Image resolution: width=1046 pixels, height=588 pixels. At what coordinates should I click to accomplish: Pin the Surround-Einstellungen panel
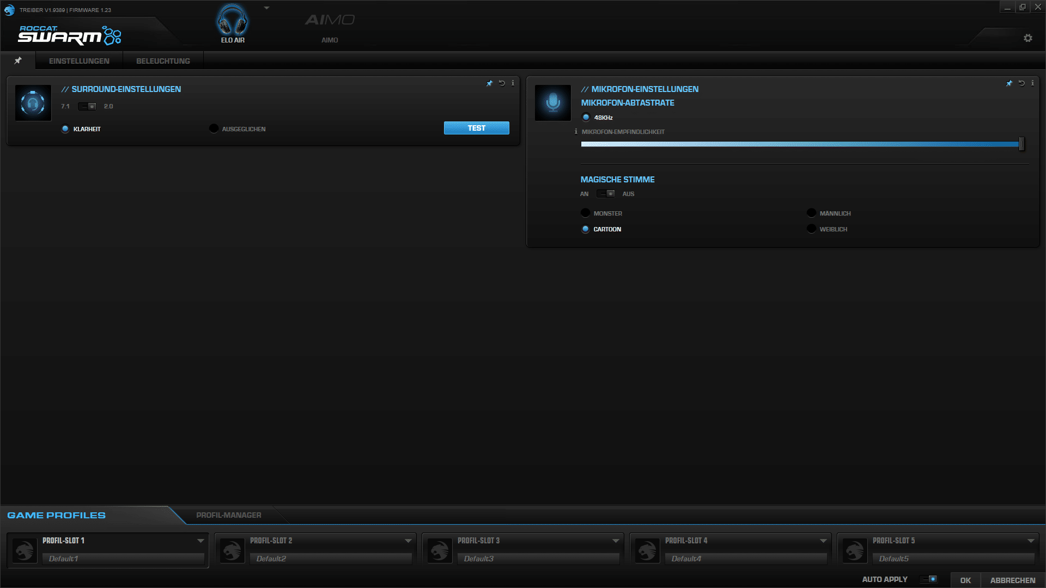point(489,83)
